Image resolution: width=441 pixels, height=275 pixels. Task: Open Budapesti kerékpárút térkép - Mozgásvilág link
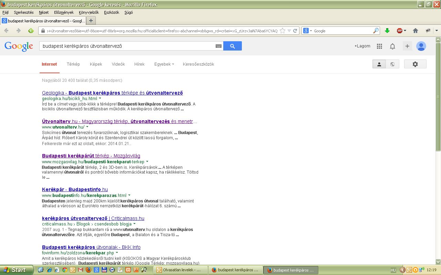coord(91,156)
